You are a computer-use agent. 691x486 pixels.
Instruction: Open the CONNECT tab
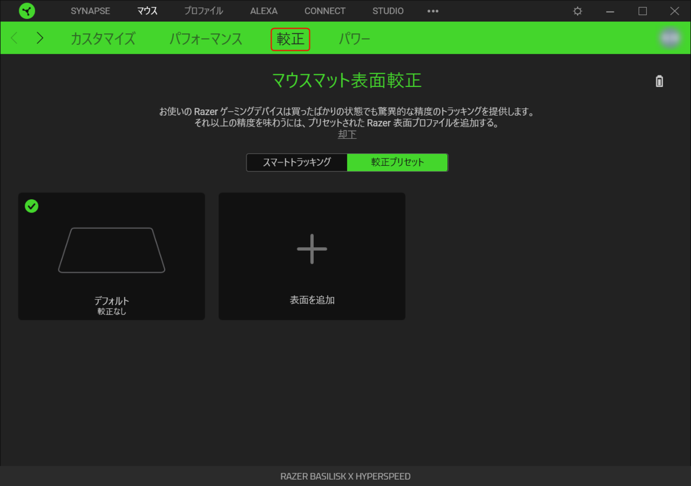pyautogui.click(x=325, y=11)
